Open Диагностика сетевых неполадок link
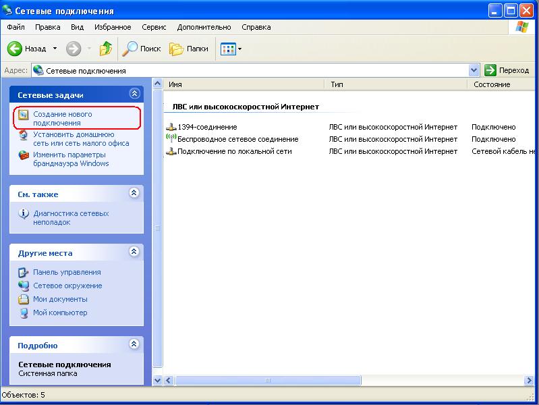This screenshot has width=539, height=405. [x=71, y=218]
